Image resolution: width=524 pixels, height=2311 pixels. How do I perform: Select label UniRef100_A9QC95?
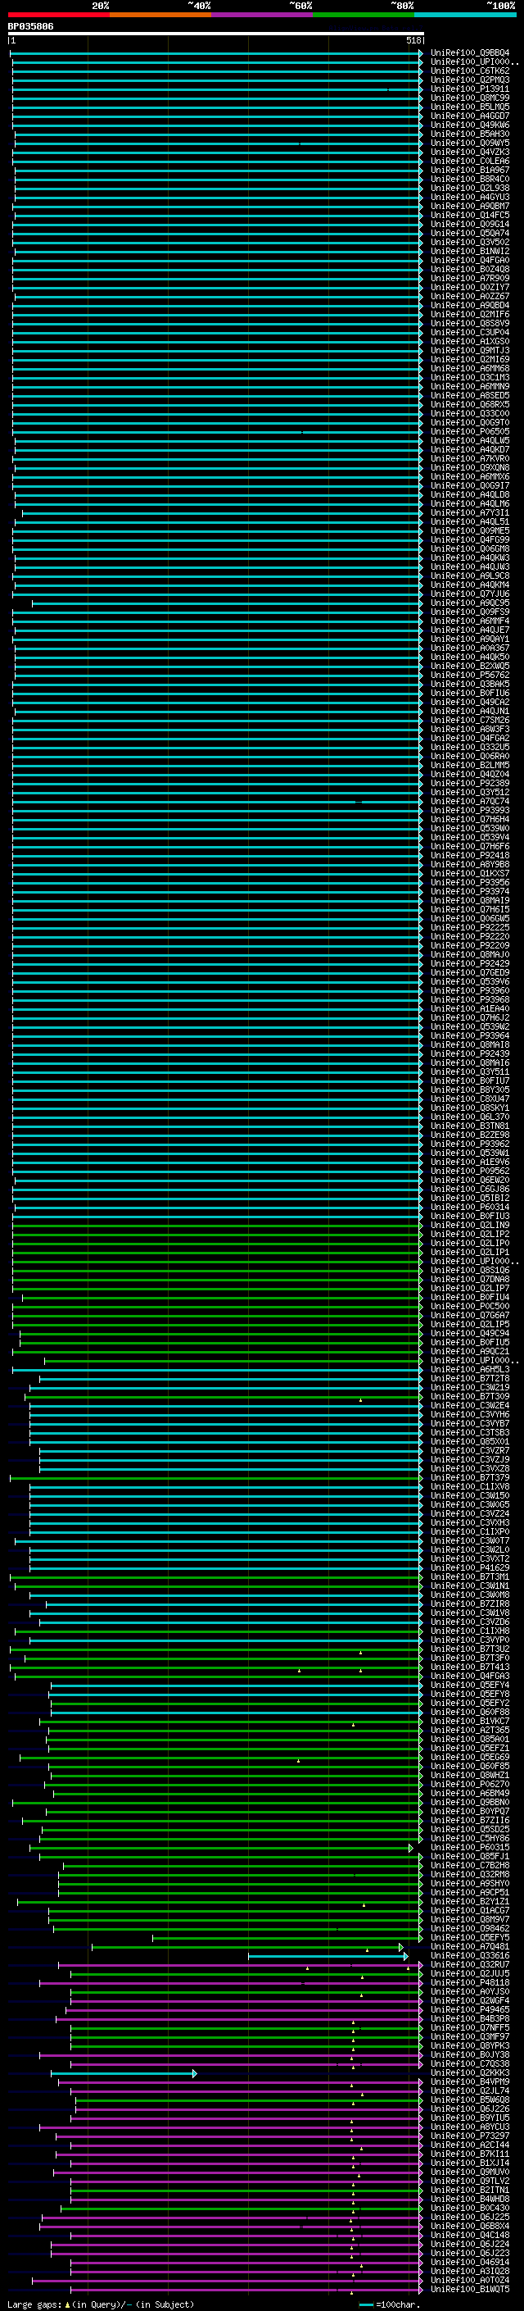pyautogui.click(x=470, y=603)
